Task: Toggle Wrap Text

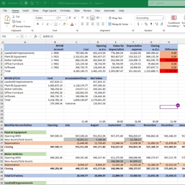Action: coord(115,18)
